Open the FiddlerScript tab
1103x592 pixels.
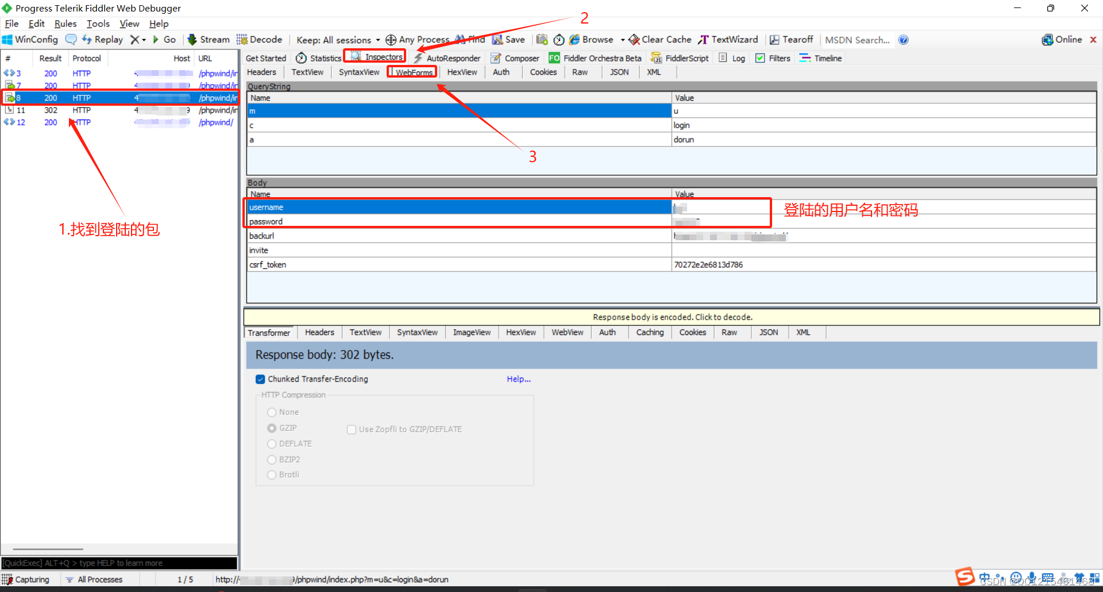coord(680,58)
